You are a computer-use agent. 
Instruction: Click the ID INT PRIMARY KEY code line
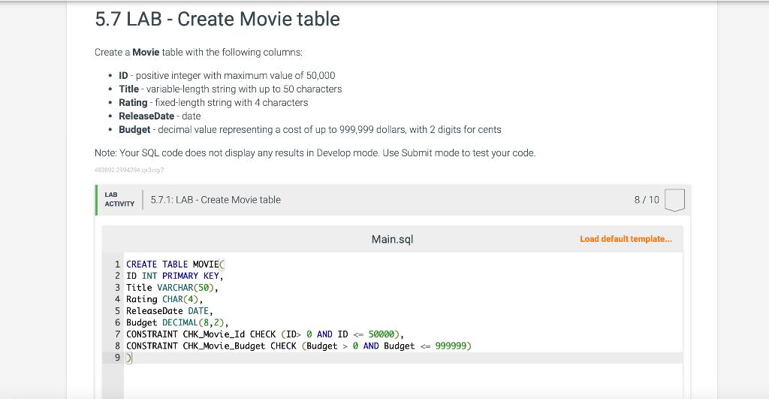coord(174,276)
